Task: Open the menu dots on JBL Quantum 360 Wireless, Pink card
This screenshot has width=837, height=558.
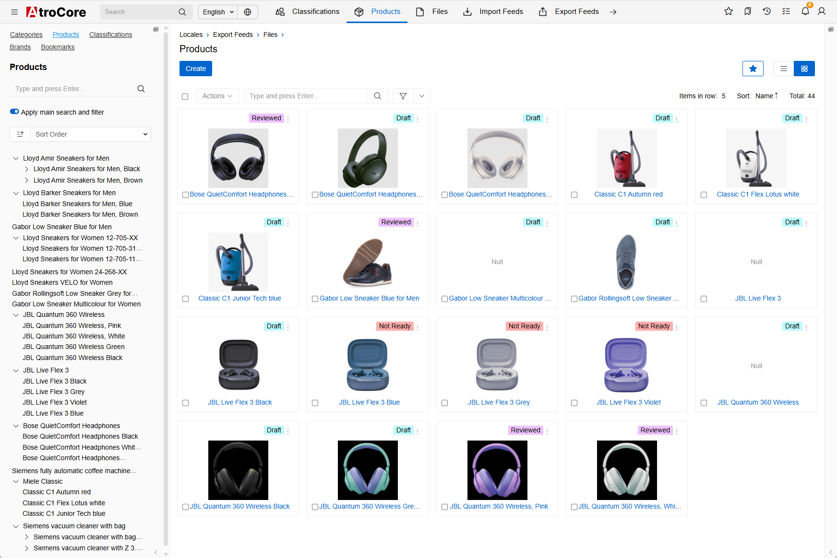Action: point(547,431)
